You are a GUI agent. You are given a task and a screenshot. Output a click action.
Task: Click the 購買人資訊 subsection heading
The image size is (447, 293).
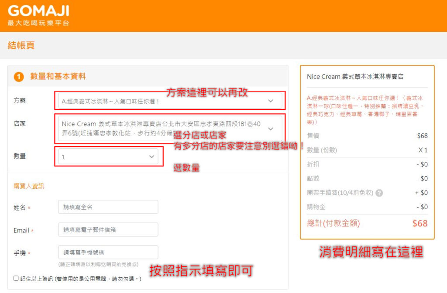29,186
